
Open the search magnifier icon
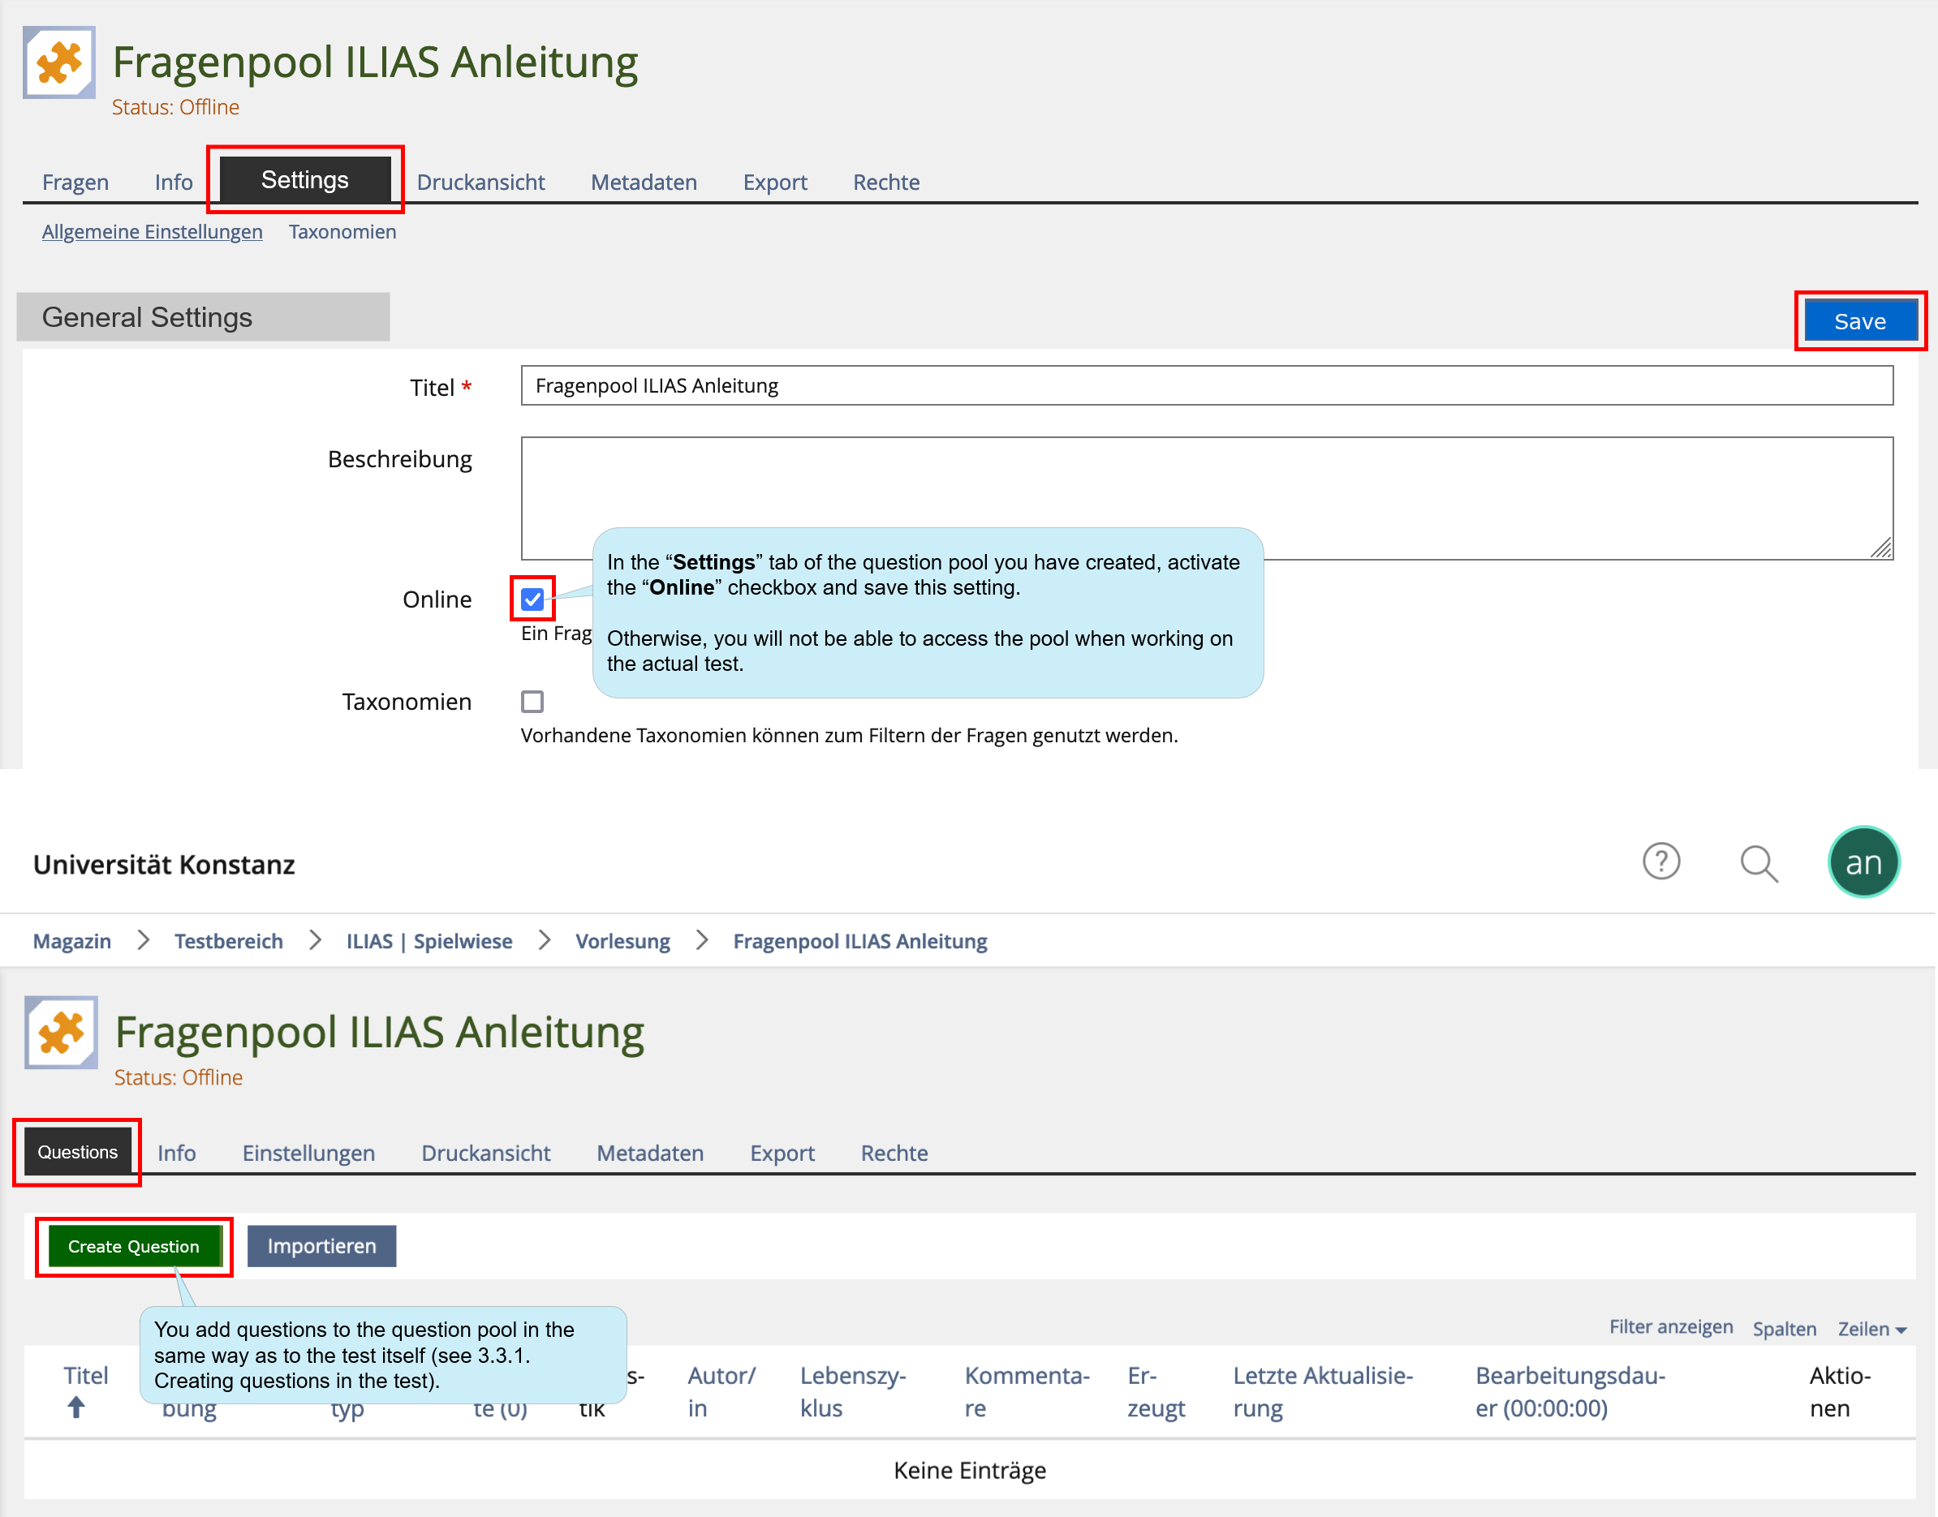(x=1759, y=863)
